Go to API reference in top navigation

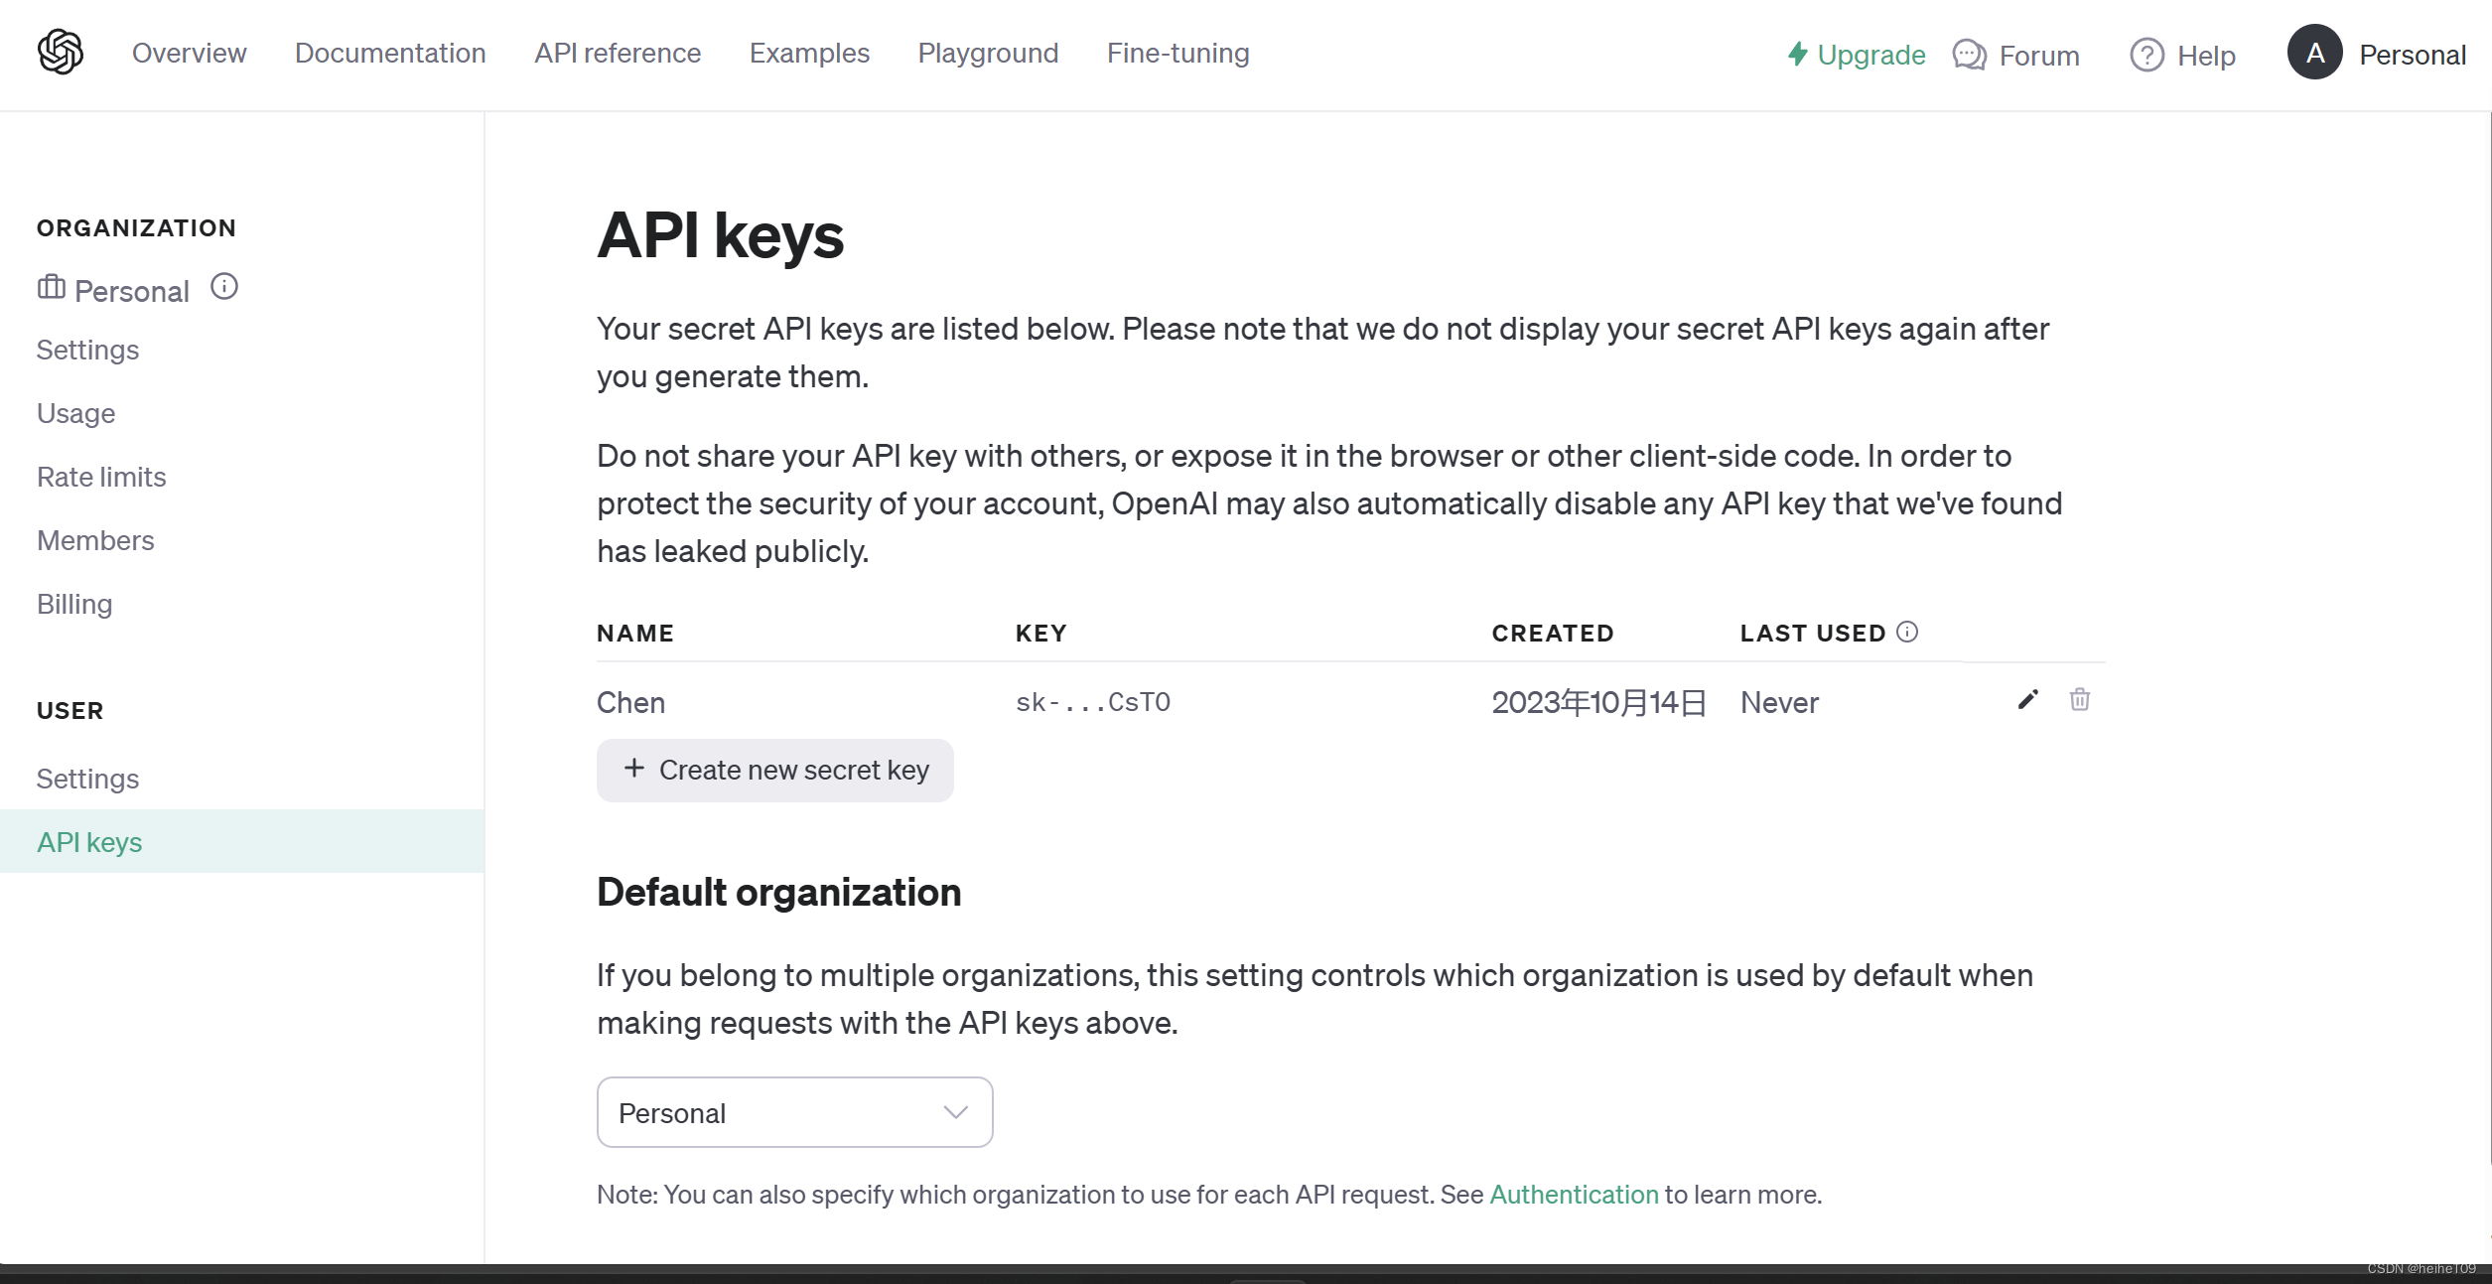click(618, 54)
